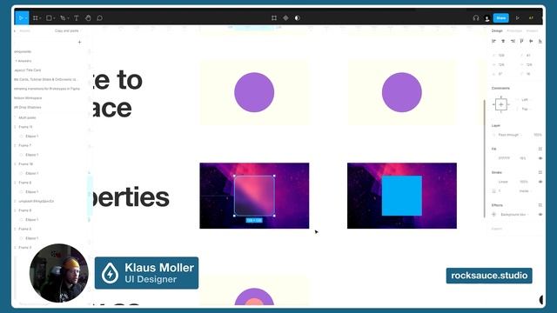Switch to the Inspect tab

point(532,31)
